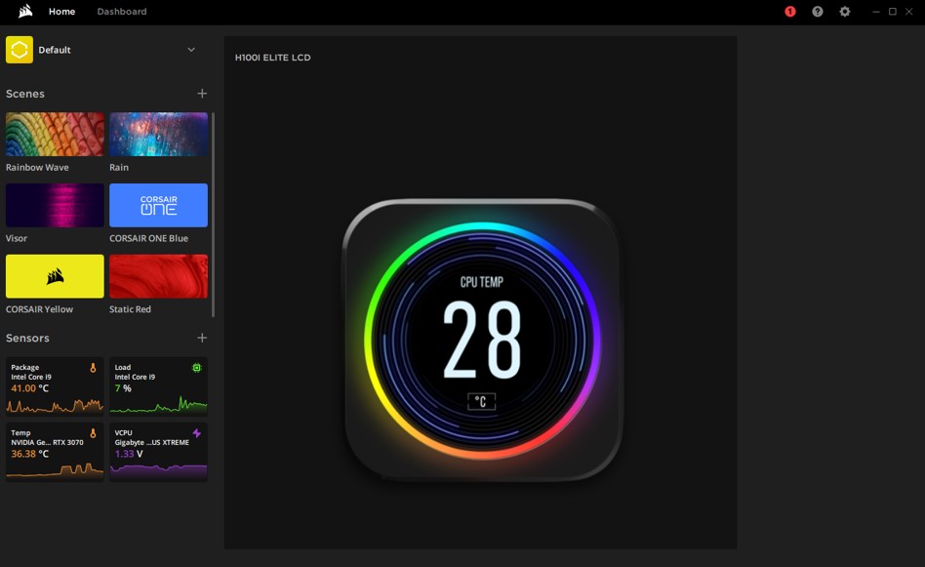This screenshot has height=567, width=925.
Task: Open the Load Intel Core i9 sensor card
Action: [158, 386]
